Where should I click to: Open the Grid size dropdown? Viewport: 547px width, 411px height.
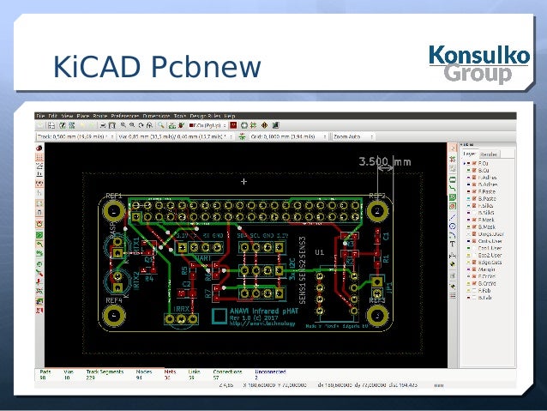(288, 136)
